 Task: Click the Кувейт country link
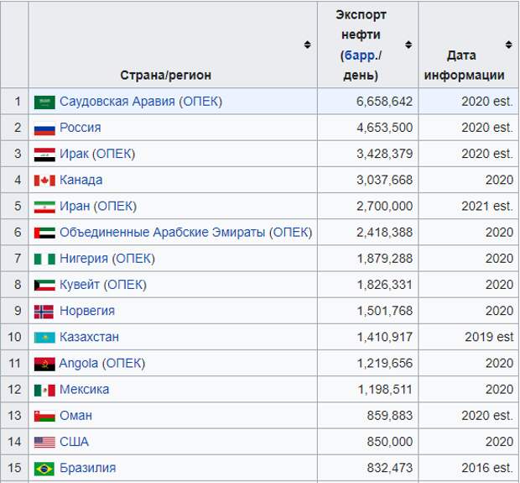coord(80,285)
